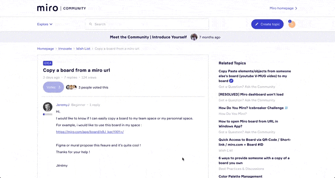Viewport: 335px width, 178px height.
Task: Open Color Palette Management topic
Action: point(240,176)
